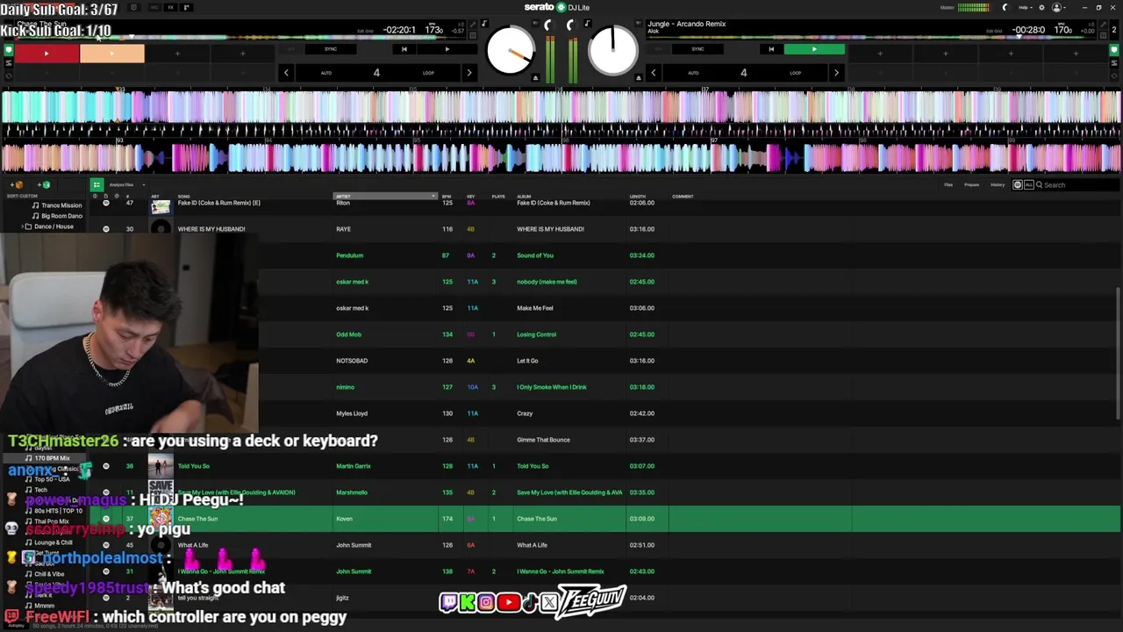Toggle SYNC on the left deck
The height and width of the screenshot is (632, 1123).
click(x=331, y=49)
